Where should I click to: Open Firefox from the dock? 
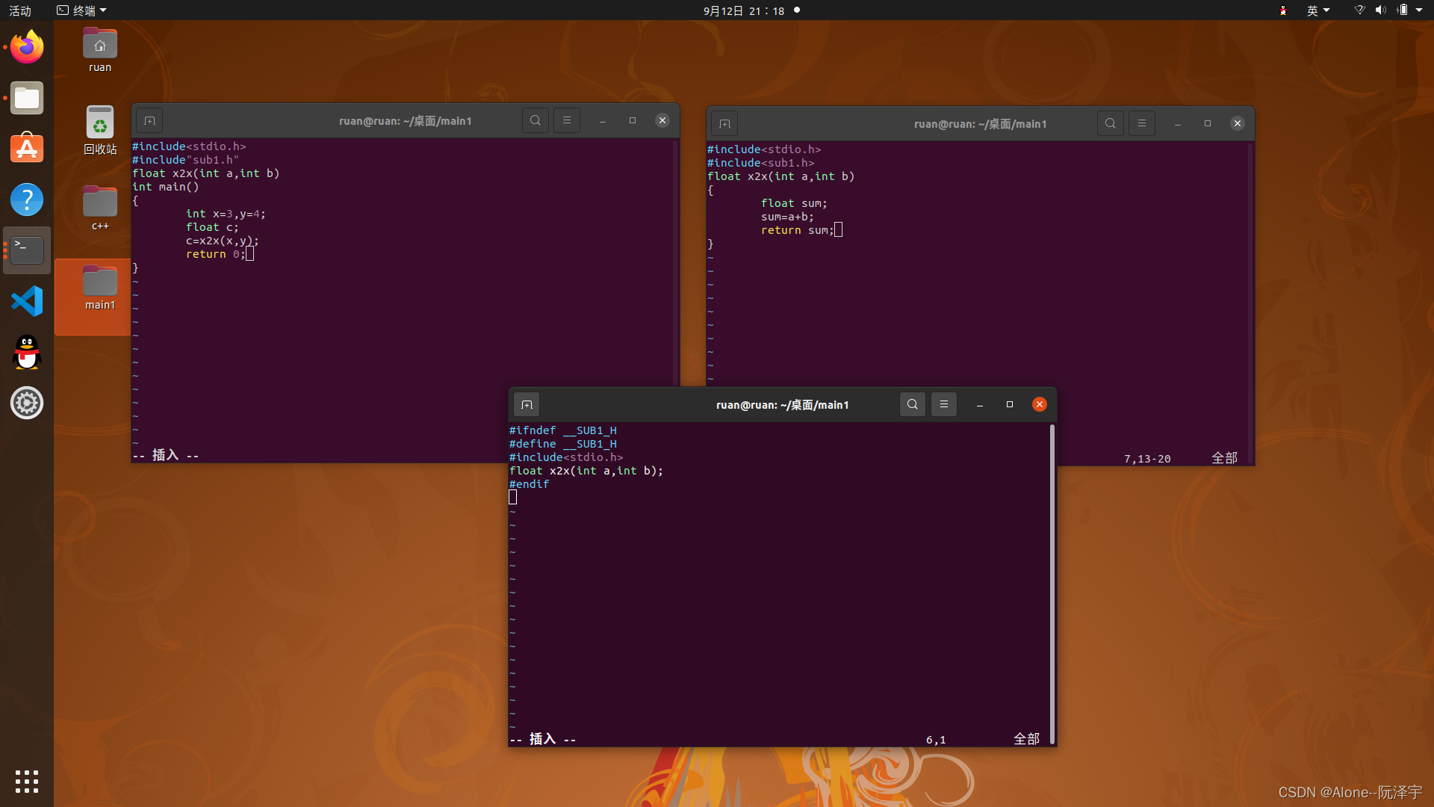pyautogui.click(x=27, y=47)
